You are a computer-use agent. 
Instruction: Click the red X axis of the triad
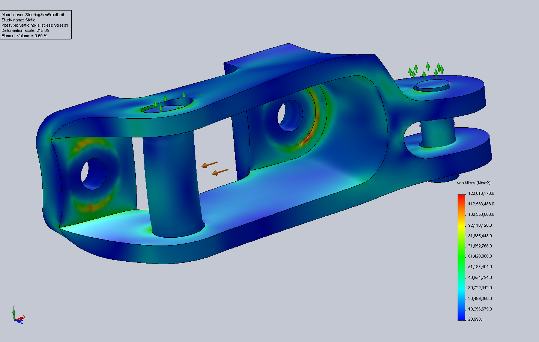[22, 318]
